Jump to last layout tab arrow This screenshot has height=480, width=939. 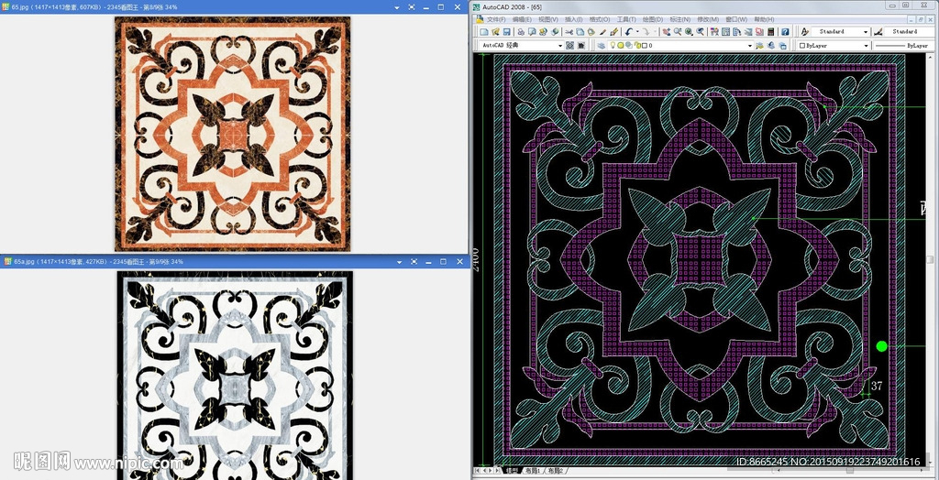tap(498, 471)
